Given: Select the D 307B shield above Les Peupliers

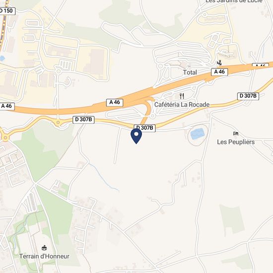Looking at the screenshot, I should (248, 96).
